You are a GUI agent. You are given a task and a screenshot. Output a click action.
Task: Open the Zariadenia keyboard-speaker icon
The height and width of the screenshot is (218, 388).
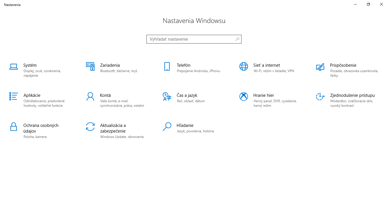click(x=90, y=66)
